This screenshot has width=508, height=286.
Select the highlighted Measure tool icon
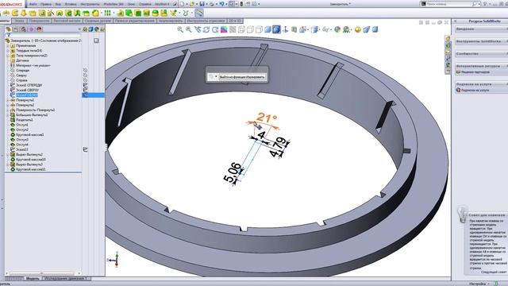click(x=199, y=13)
